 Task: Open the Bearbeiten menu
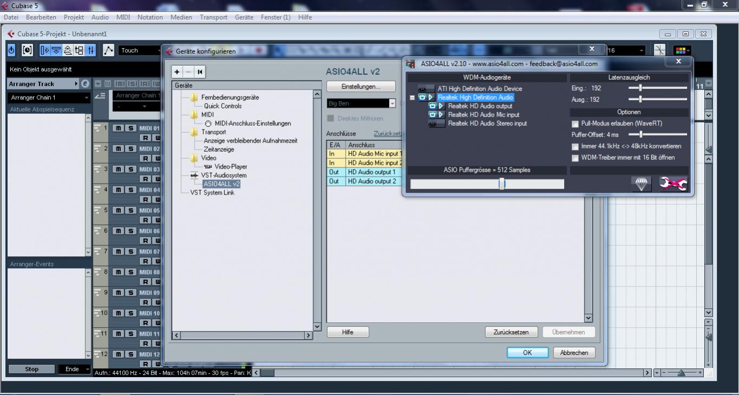click(x=41, y=17)
